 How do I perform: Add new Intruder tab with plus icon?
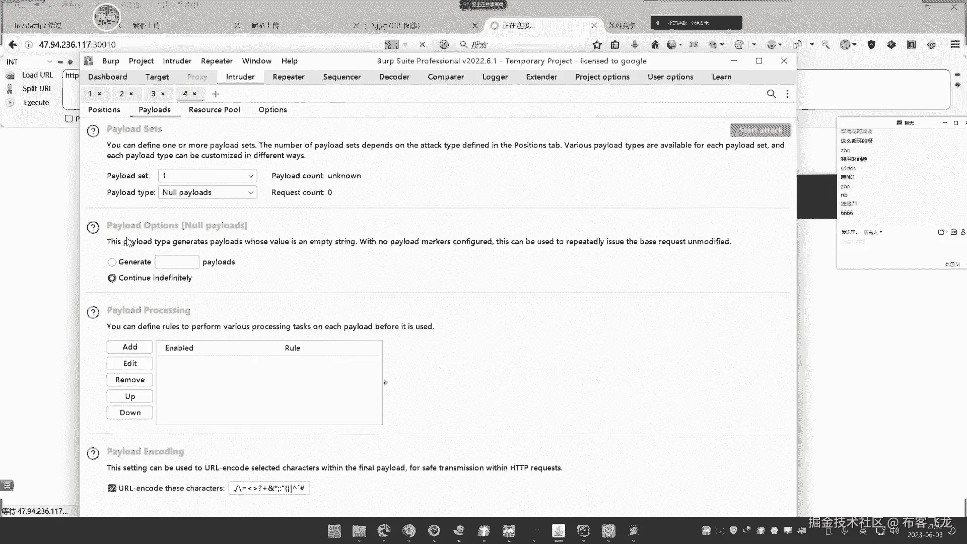pyautogui.click(x=216, y=94)
